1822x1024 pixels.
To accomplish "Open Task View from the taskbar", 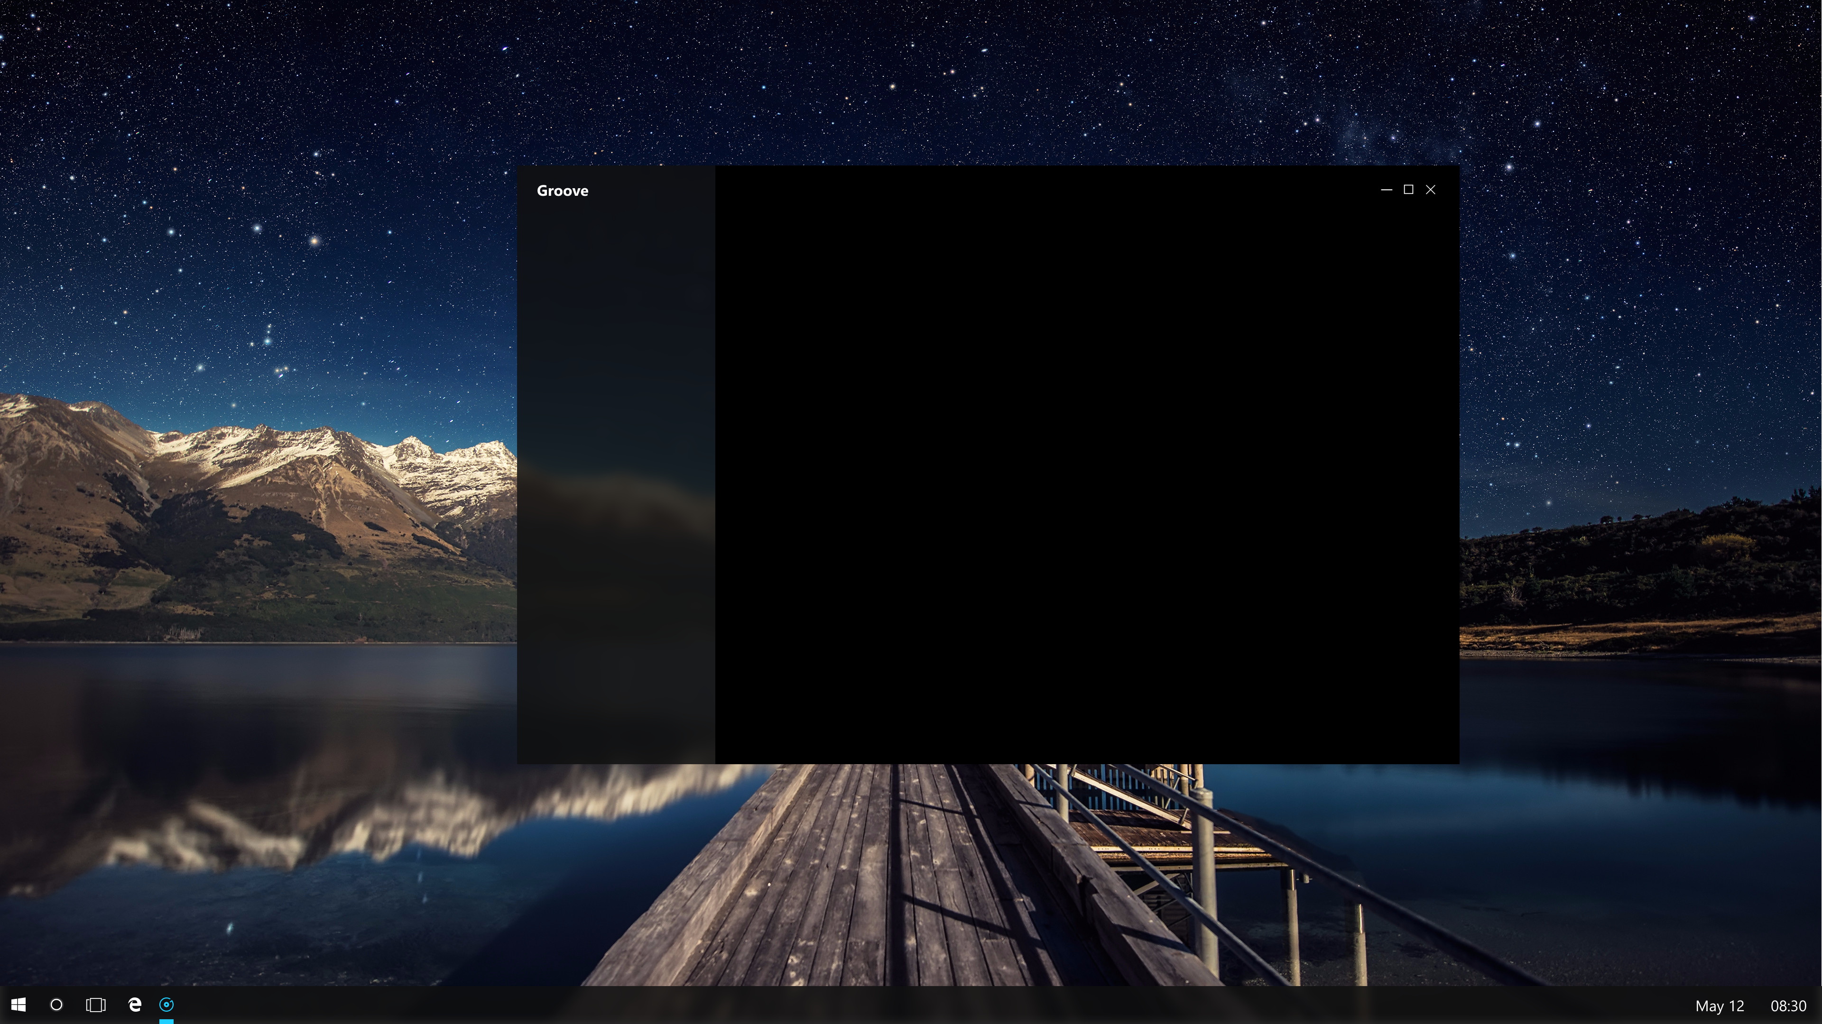I will tap(95, 1004).
